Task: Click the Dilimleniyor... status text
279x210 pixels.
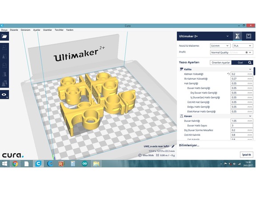Action: pyautogui.click(x=189, y=145)
